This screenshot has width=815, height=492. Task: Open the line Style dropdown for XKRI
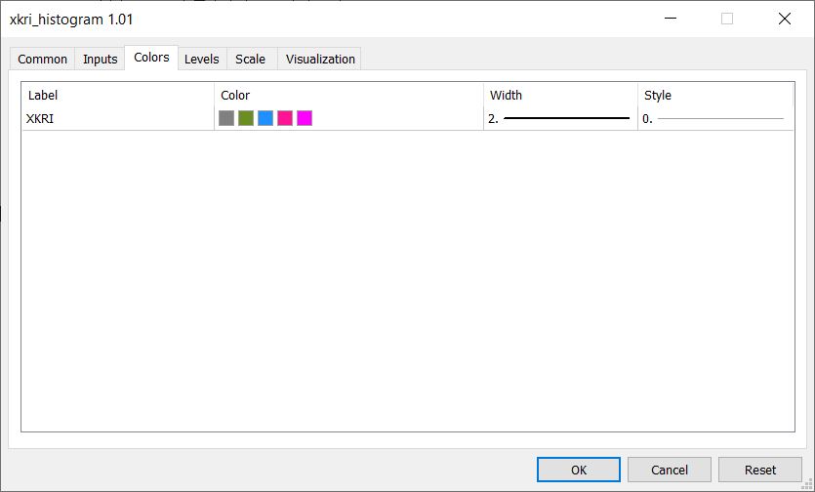[x=714, y=118]
